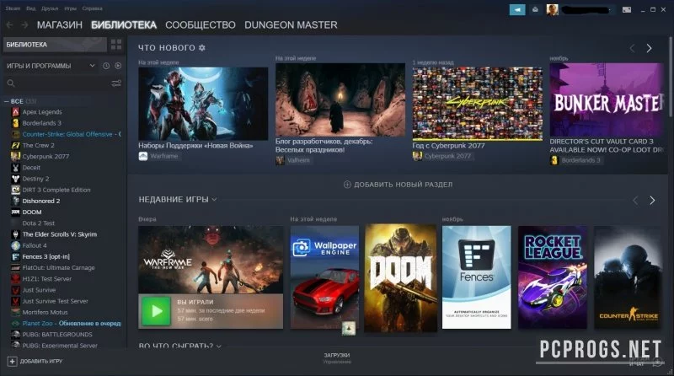This screenshot has width=674, height=376.
Task: Click the main content vertical scrollbar
Action: click(x=671, y=78)
